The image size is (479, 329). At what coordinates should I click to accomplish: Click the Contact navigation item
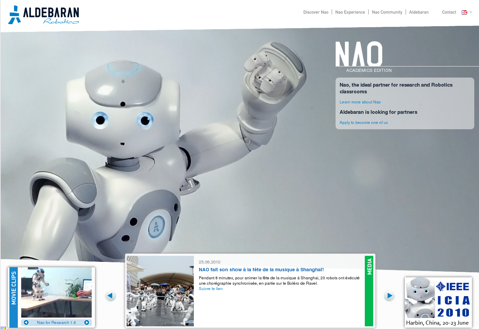[x=449, y=12]
